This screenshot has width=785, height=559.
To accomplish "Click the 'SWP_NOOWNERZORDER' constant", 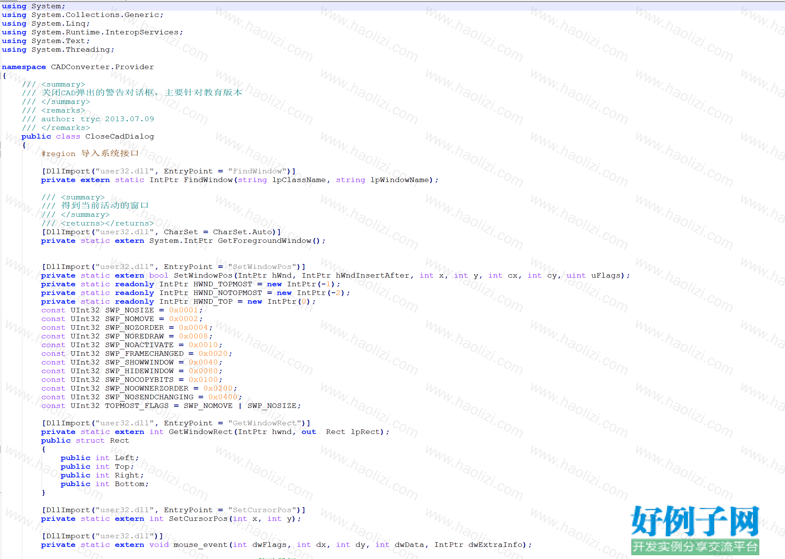I will tap(147, 388).
